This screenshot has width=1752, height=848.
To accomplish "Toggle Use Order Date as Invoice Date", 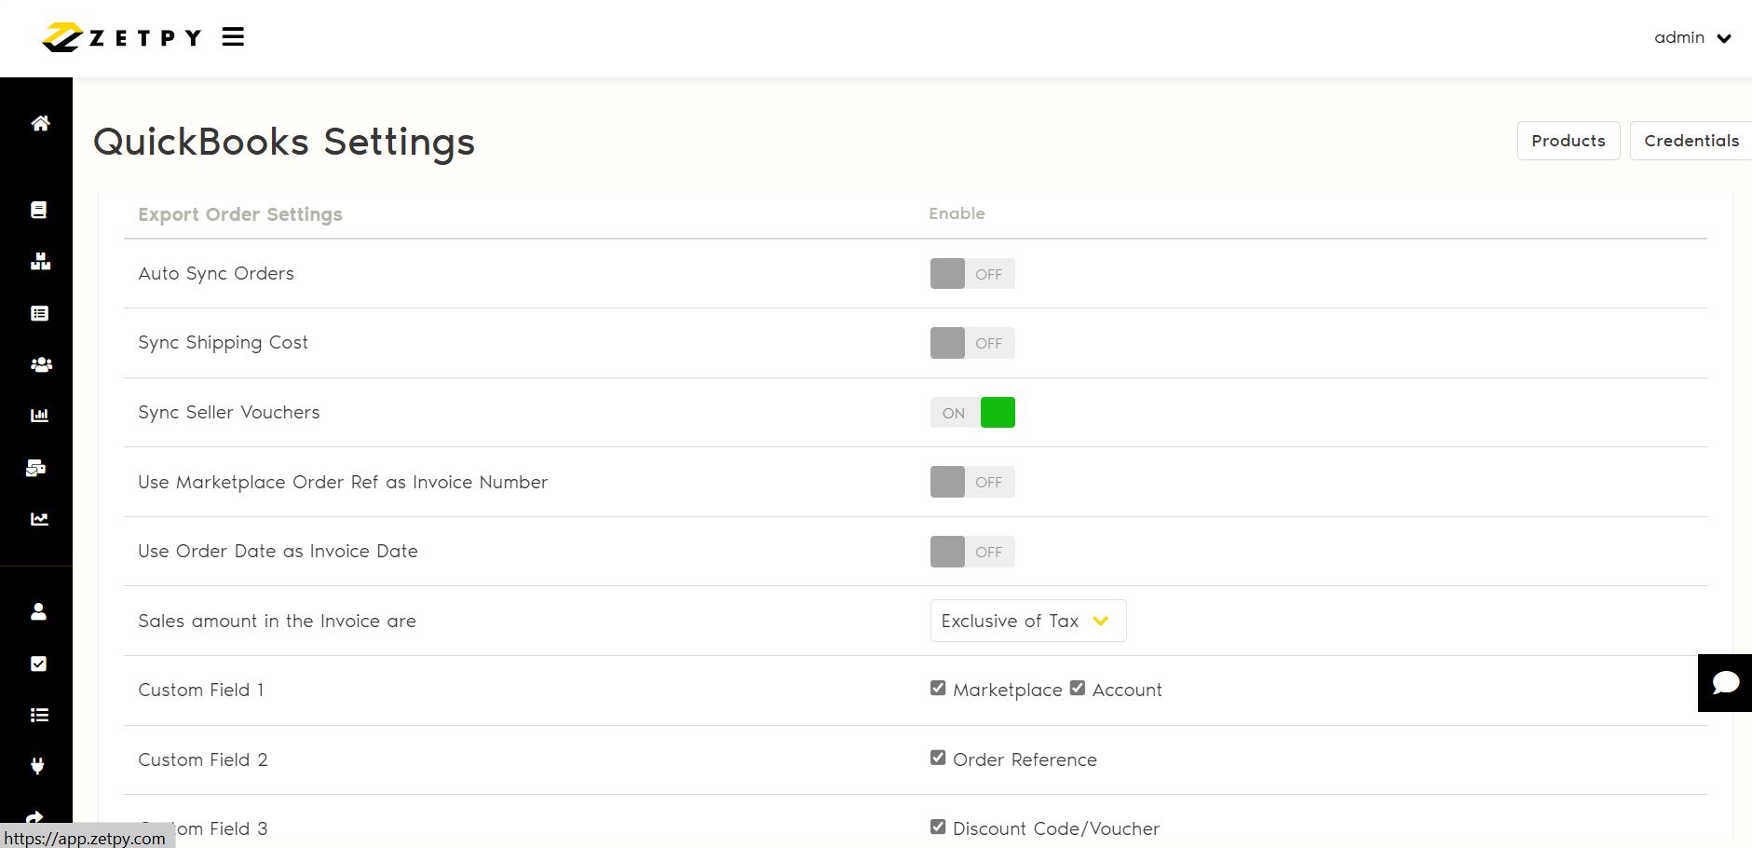I will pyautogui.click(x=971, y=552).
